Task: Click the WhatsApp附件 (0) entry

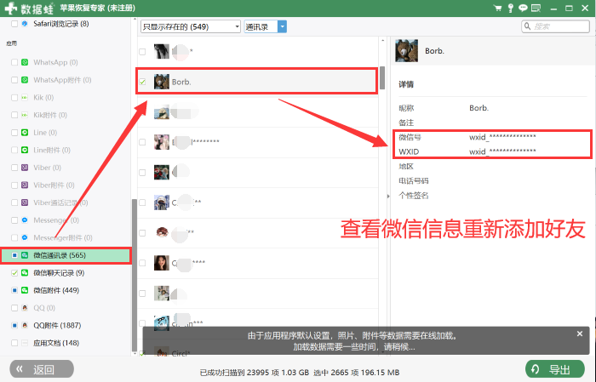Action: 62,80
